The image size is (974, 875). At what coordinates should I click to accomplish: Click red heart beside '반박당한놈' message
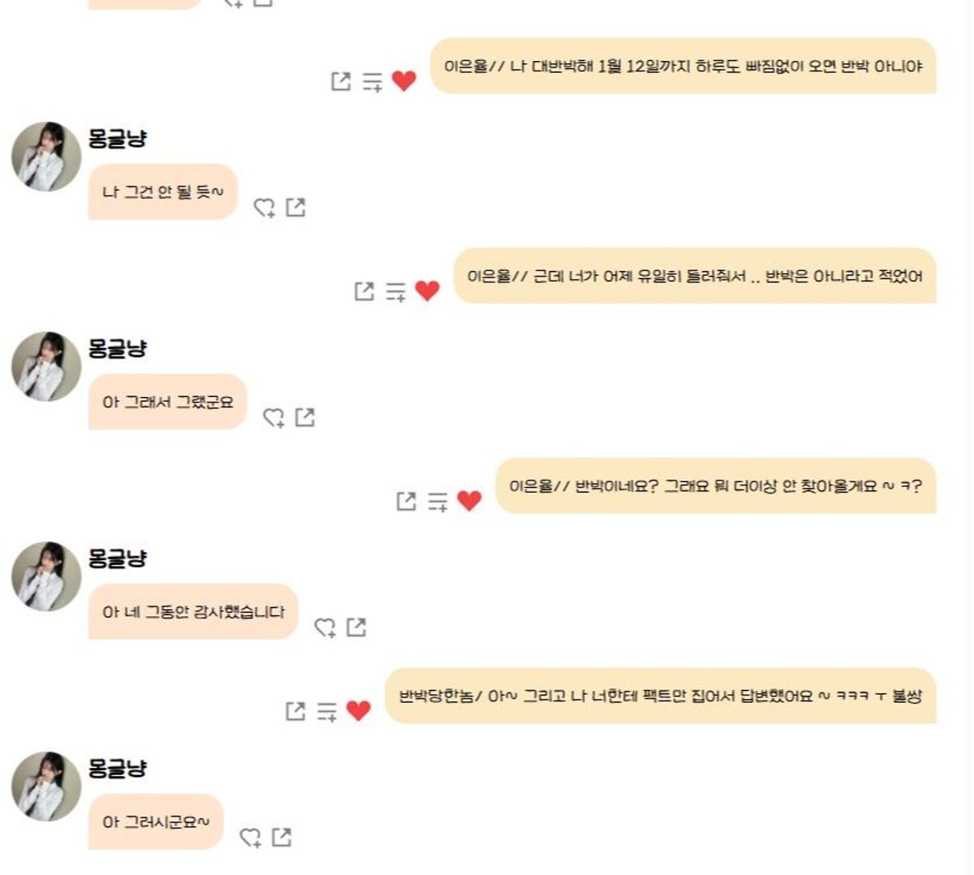pos(358,710)
